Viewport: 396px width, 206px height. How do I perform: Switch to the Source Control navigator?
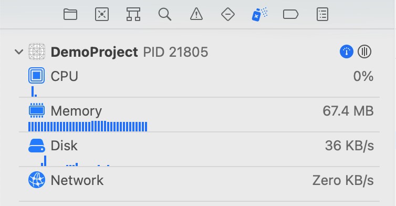pyautogui.click(x=102, y=14)
